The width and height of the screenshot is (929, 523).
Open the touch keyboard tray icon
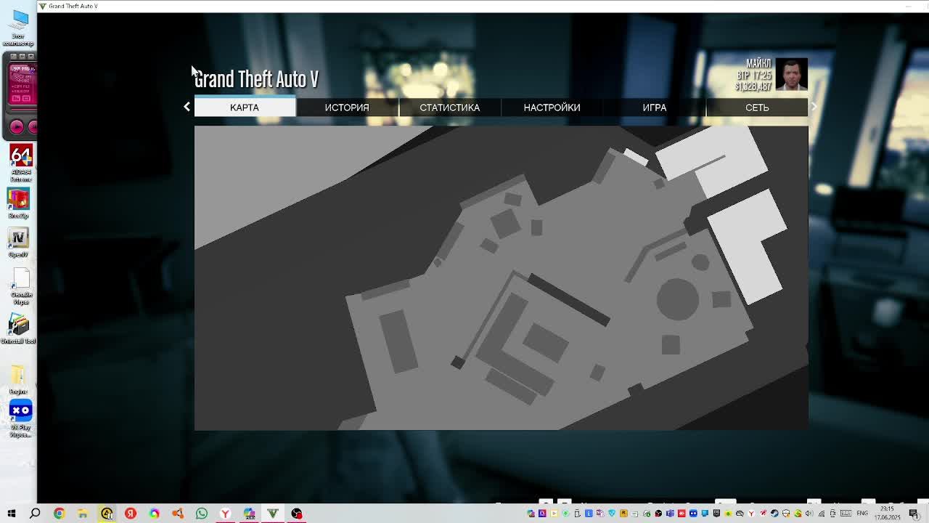[x=846, y=514]
